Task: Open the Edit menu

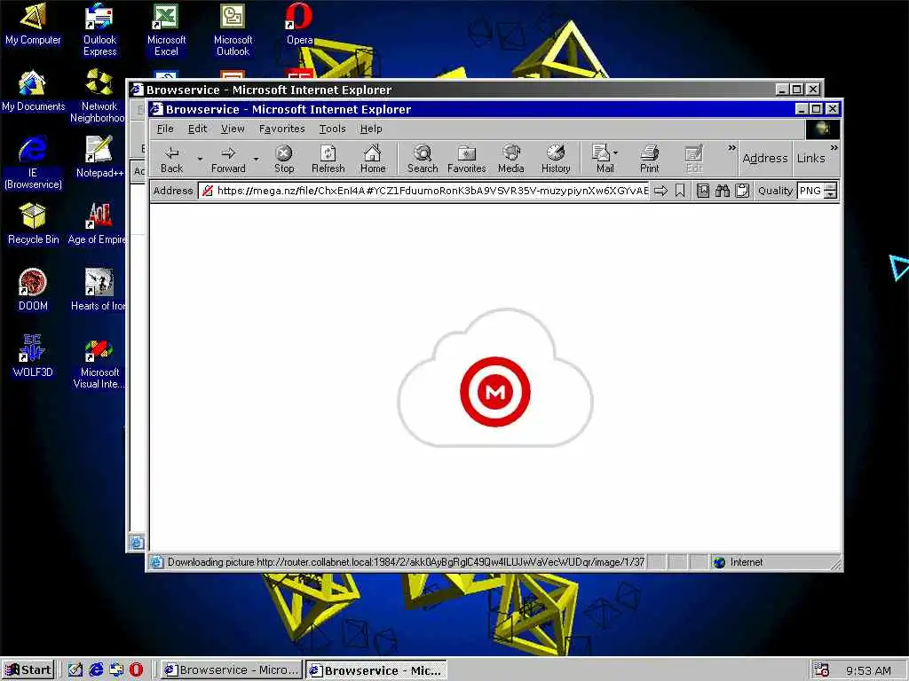Action: pos(197,129)
